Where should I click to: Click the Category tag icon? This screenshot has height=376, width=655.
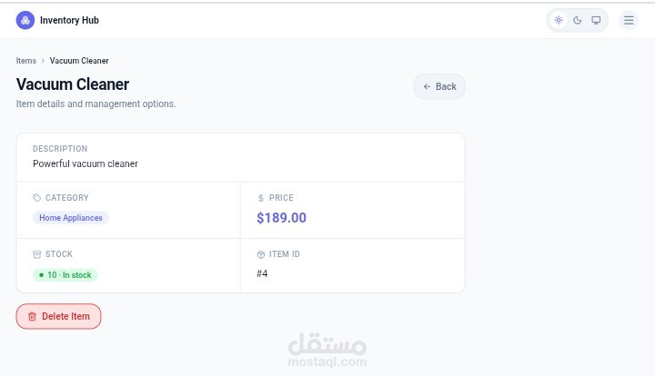[x=37, y=198]
